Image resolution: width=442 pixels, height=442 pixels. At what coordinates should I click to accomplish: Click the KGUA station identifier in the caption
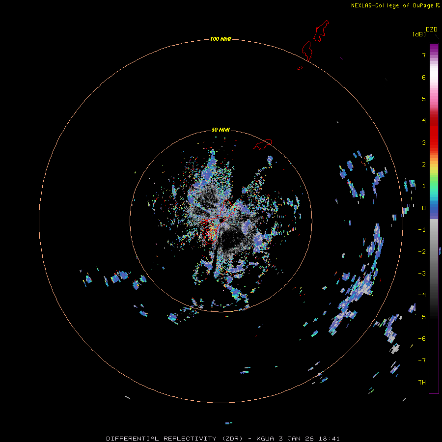click(x=265, y=439)
